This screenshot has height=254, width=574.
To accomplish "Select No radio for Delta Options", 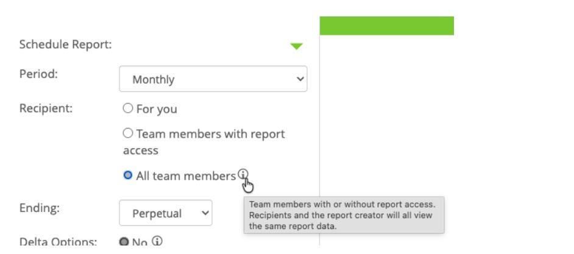I will click(124, 242).
